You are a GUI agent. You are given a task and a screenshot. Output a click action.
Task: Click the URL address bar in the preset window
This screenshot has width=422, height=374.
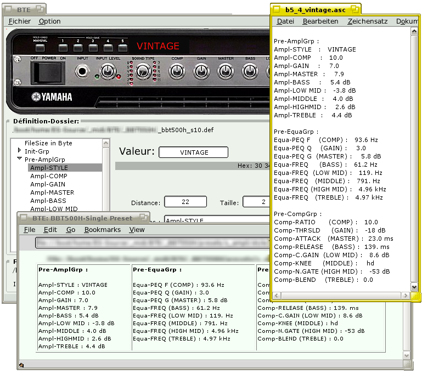[153, 243]
